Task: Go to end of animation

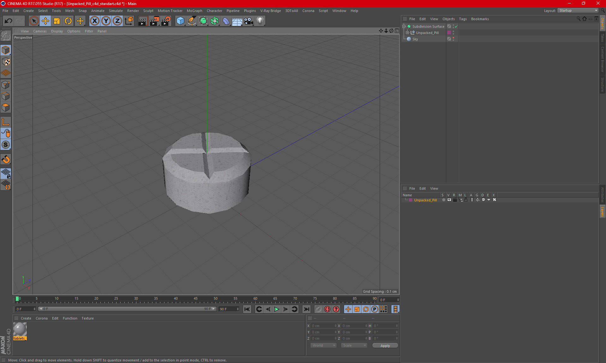Action: 306,309
